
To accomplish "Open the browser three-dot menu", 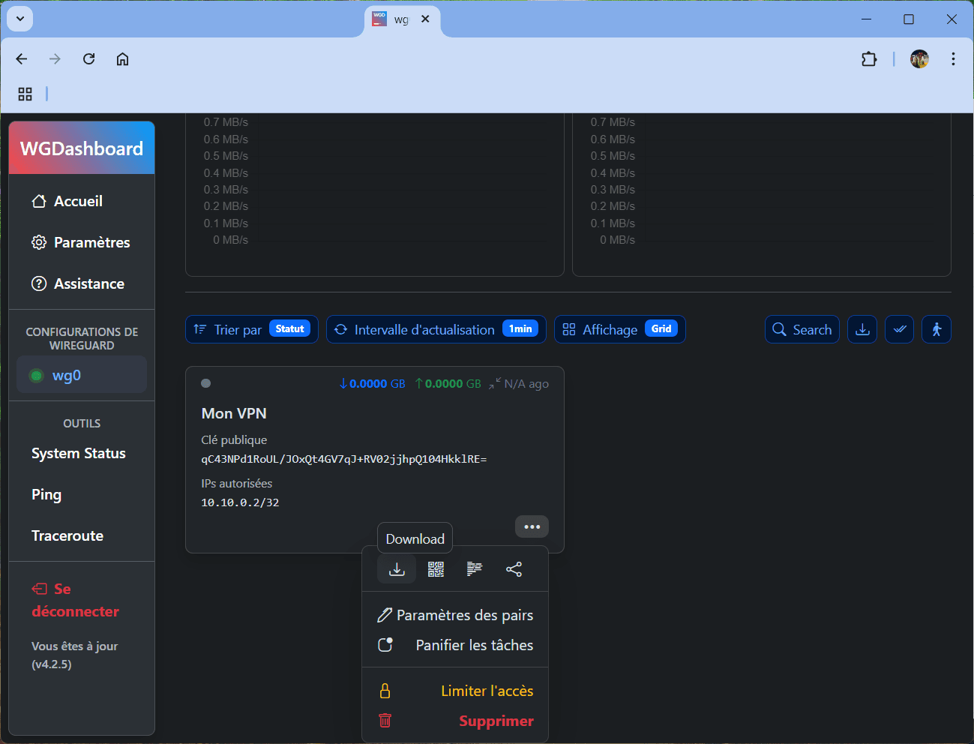I will (953, 58).
